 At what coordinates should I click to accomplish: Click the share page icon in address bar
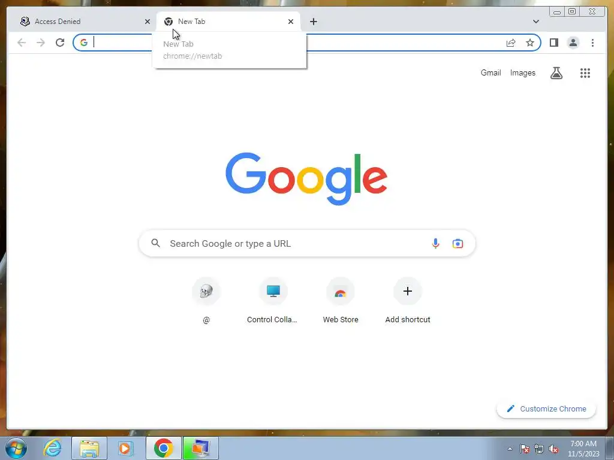click(x=511, y=43)
